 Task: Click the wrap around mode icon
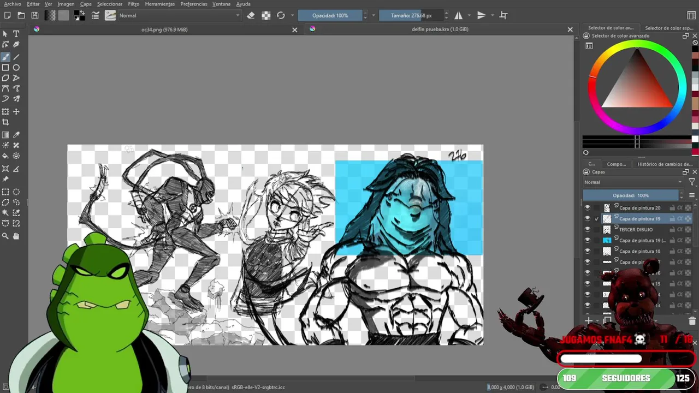(503, 15)
